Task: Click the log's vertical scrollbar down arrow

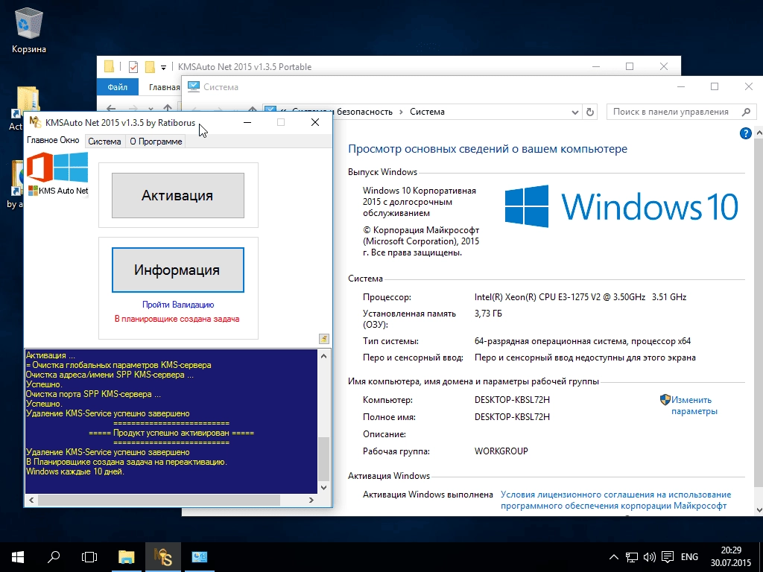Action: tap(324, 487)
